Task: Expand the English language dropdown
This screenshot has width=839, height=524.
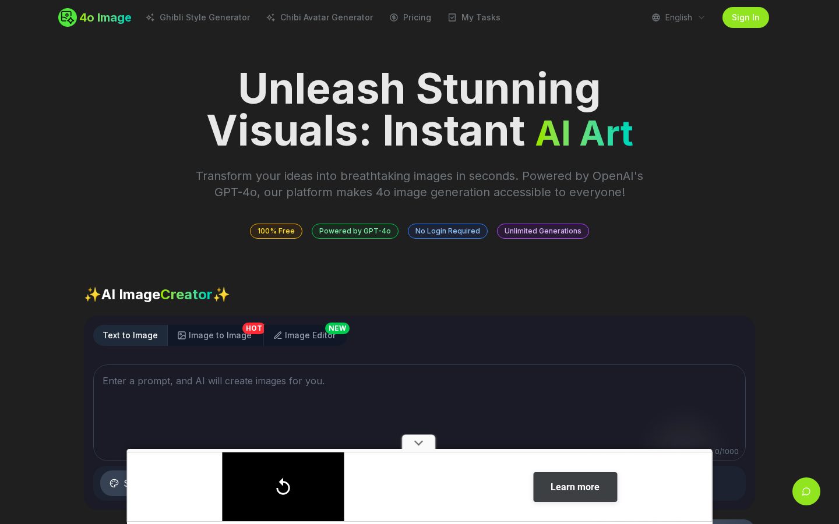Action: coord(679,17)
